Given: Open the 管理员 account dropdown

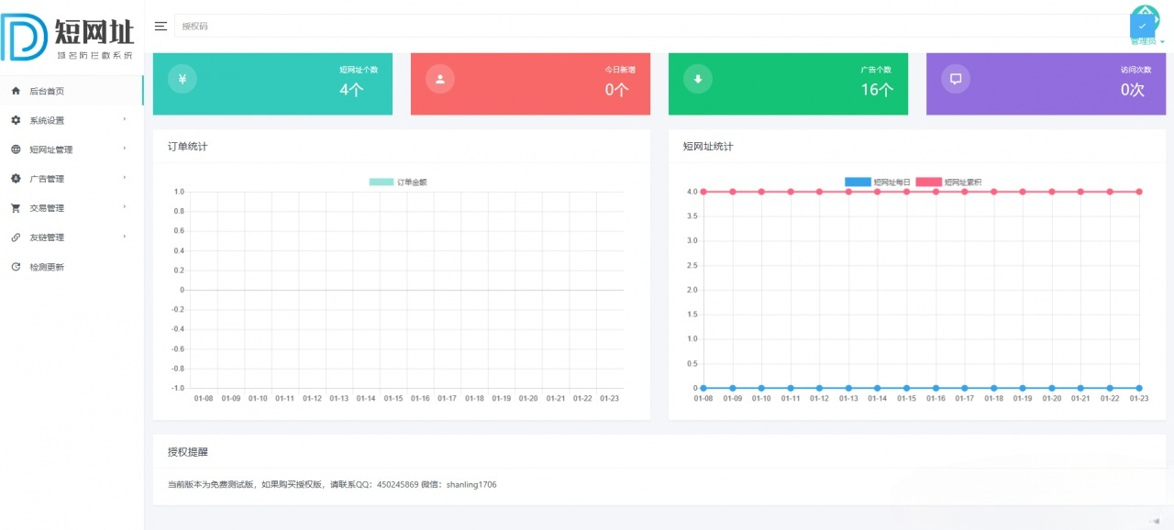Looking at the screenshot, I should 1145,41.
